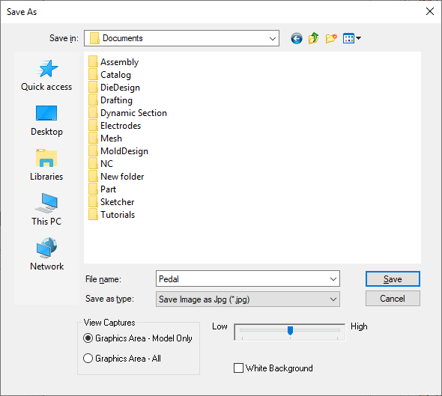Screen dimensions: 442x396
Task: Create a new folder icon
Action: click(331, 38)
